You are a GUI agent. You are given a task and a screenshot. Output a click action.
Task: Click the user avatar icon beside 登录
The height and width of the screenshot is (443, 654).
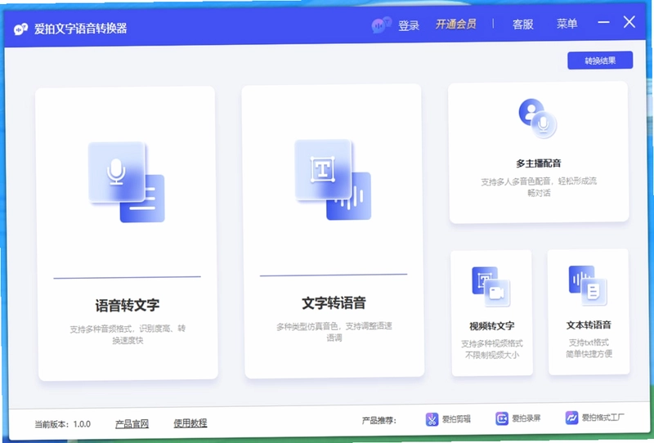pos(381,25)
